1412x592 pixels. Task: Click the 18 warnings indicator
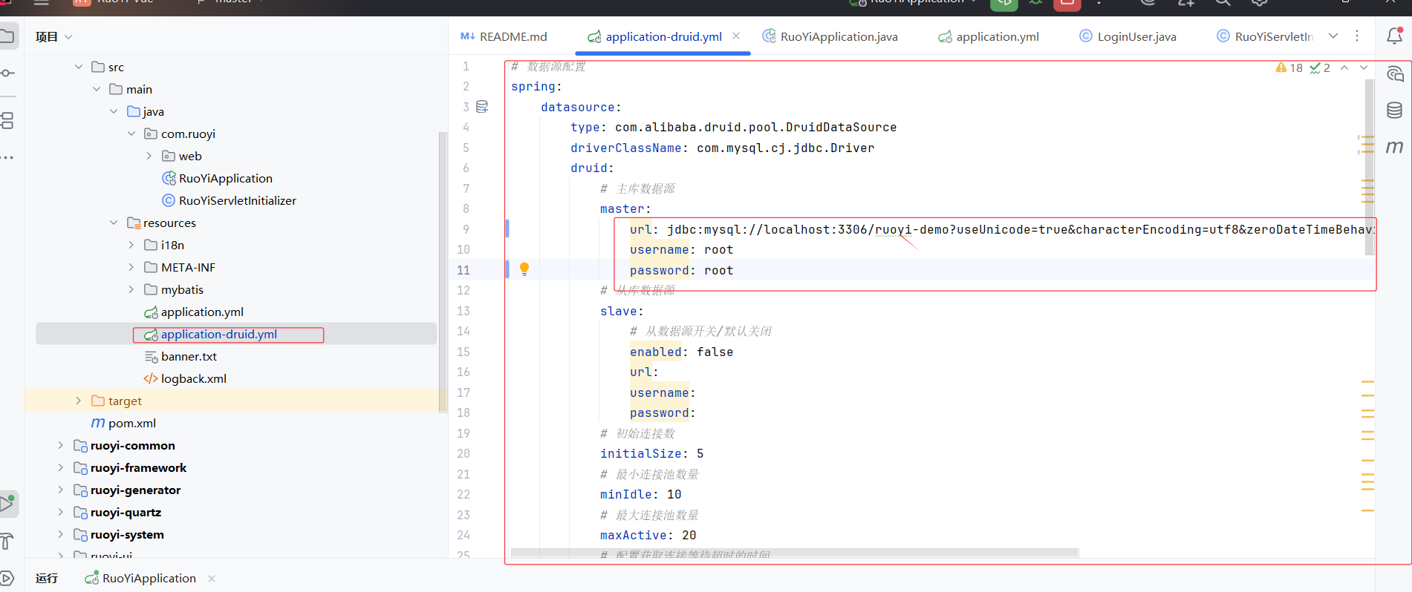[1289, 68]
